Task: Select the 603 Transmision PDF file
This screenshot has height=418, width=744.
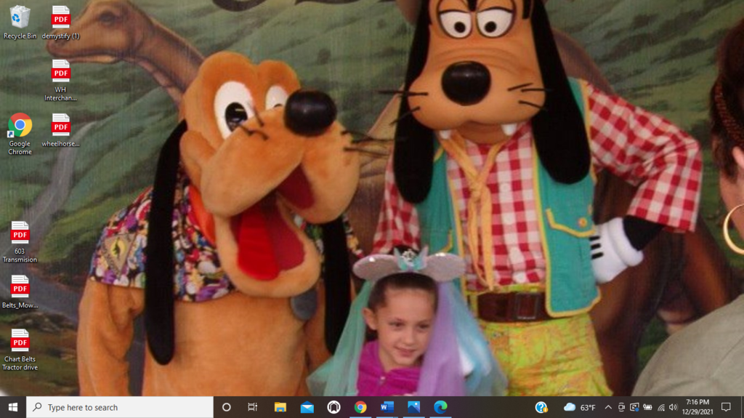Action: [20, 242]
